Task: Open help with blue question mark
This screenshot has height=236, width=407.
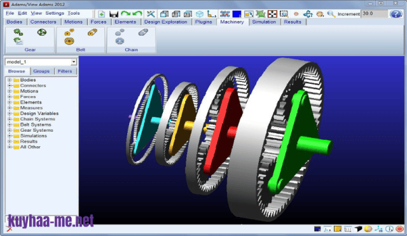Action: pos(396,14)
